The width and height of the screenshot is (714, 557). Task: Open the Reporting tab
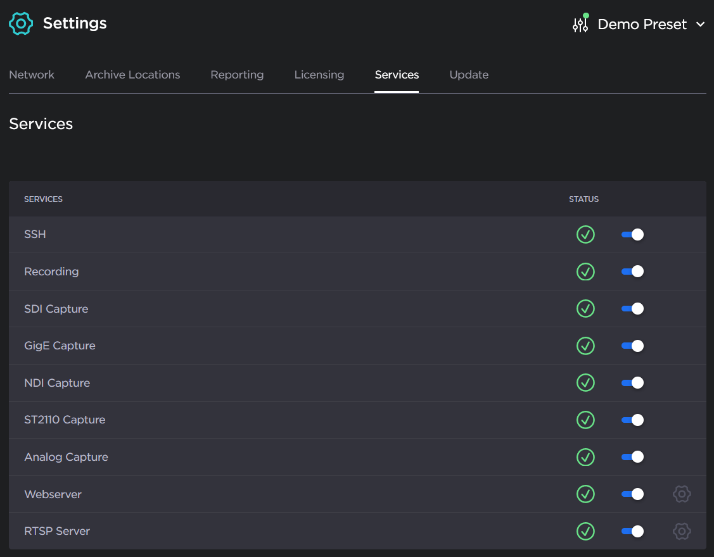coord(237,75)
